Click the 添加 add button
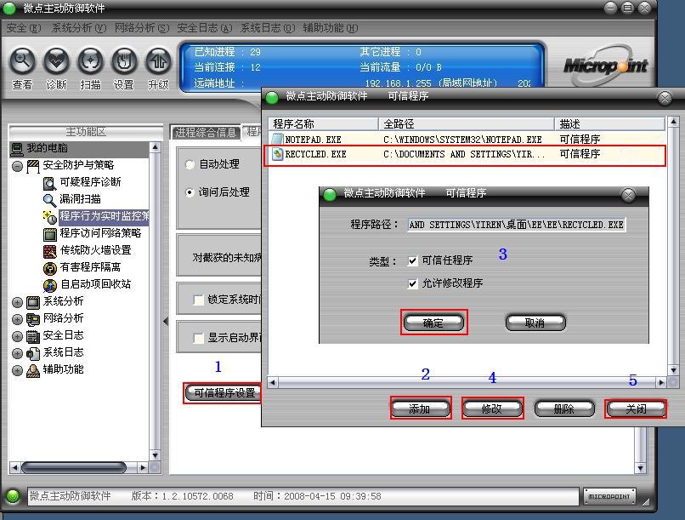The height and width of the screenshot is (520, 685). click(x=420, y=409)
